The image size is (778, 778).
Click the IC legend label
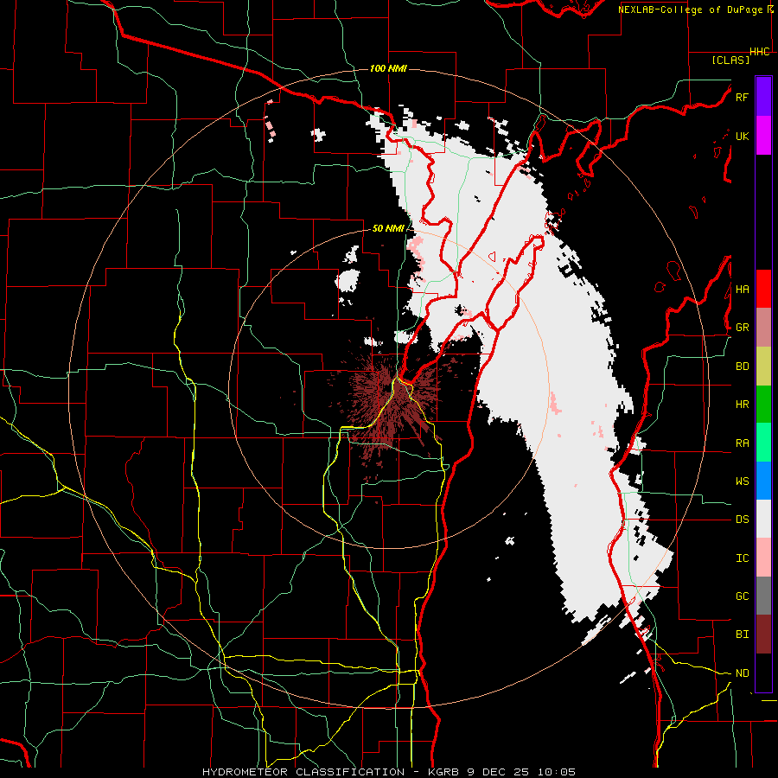click(x=742, y=558)
